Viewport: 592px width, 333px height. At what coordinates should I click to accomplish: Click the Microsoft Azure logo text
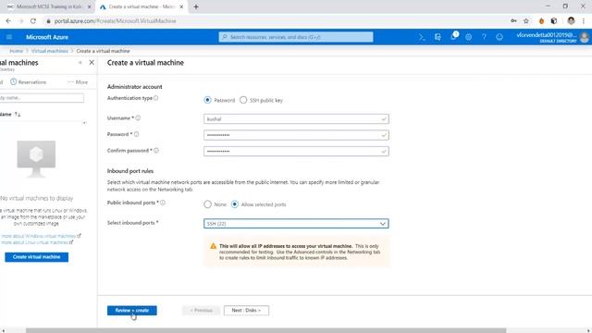[47, 37]
